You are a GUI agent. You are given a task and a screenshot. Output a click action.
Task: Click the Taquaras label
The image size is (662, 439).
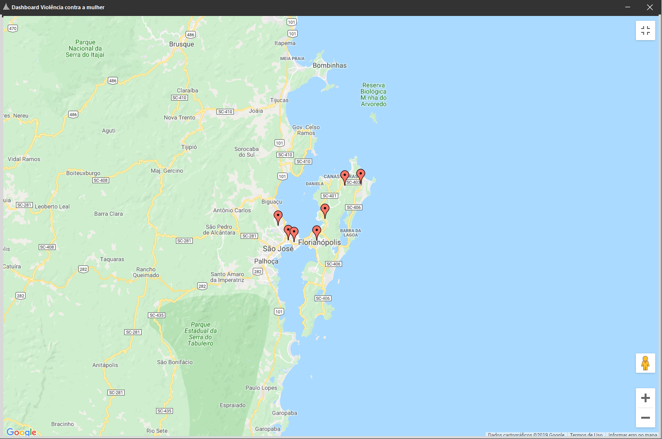(112, 259)
